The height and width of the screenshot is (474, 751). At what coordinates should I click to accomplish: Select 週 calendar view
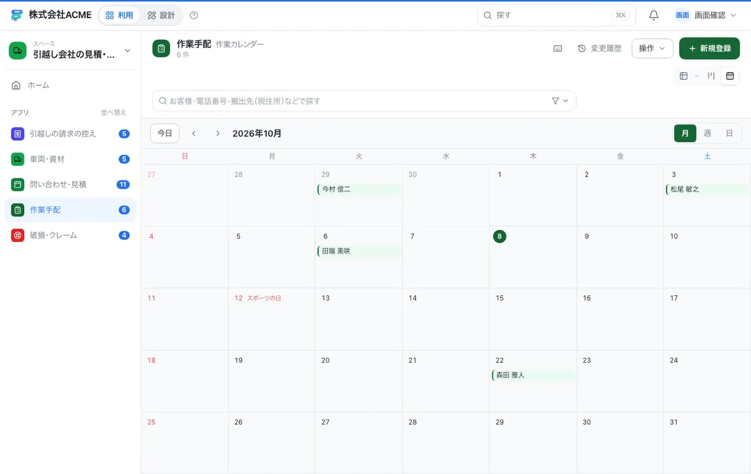pos(708,134)
